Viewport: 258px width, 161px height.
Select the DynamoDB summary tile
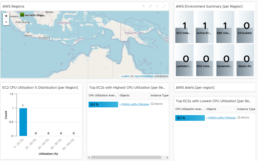(x=225, y=60)
